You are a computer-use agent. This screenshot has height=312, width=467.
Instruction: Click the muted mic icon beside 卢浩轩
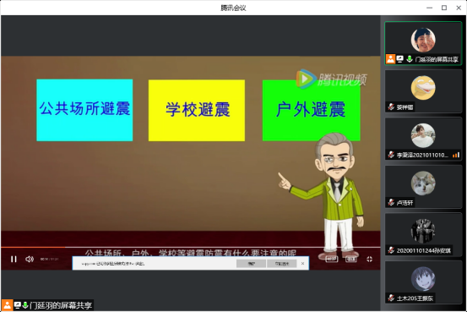391,203
